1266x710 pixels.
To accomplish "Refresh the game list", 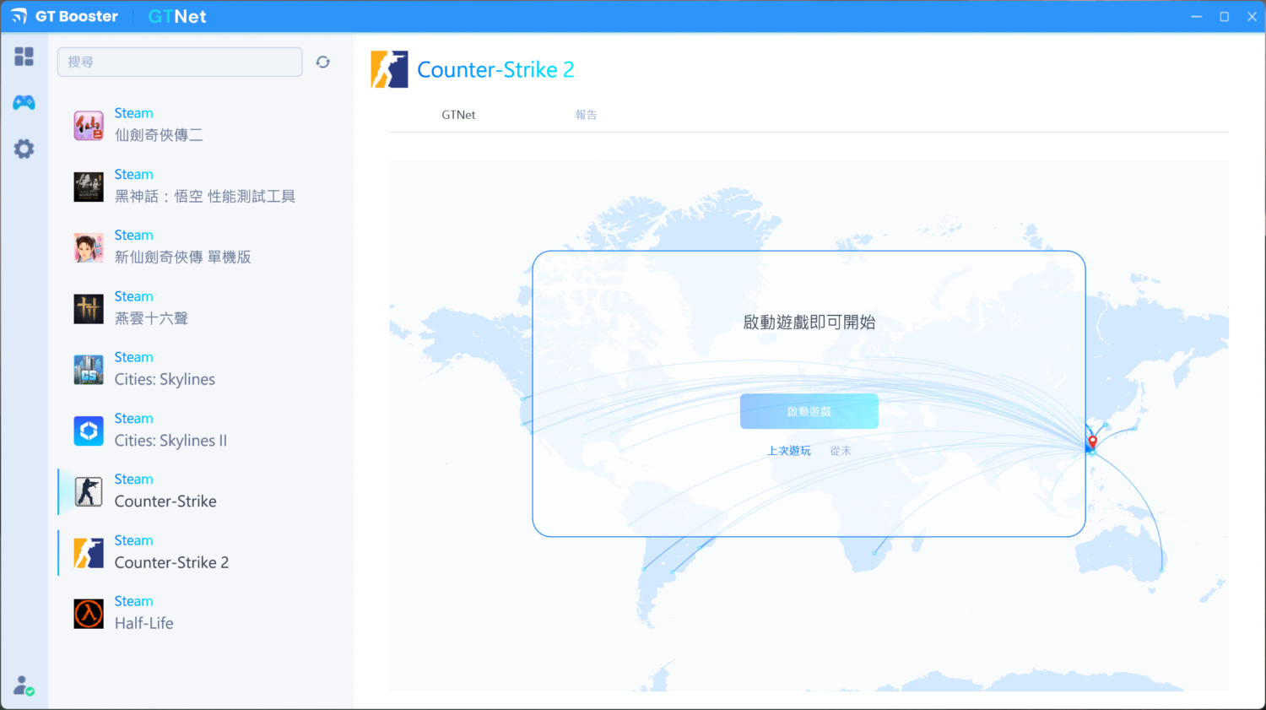I will [322, 62].
